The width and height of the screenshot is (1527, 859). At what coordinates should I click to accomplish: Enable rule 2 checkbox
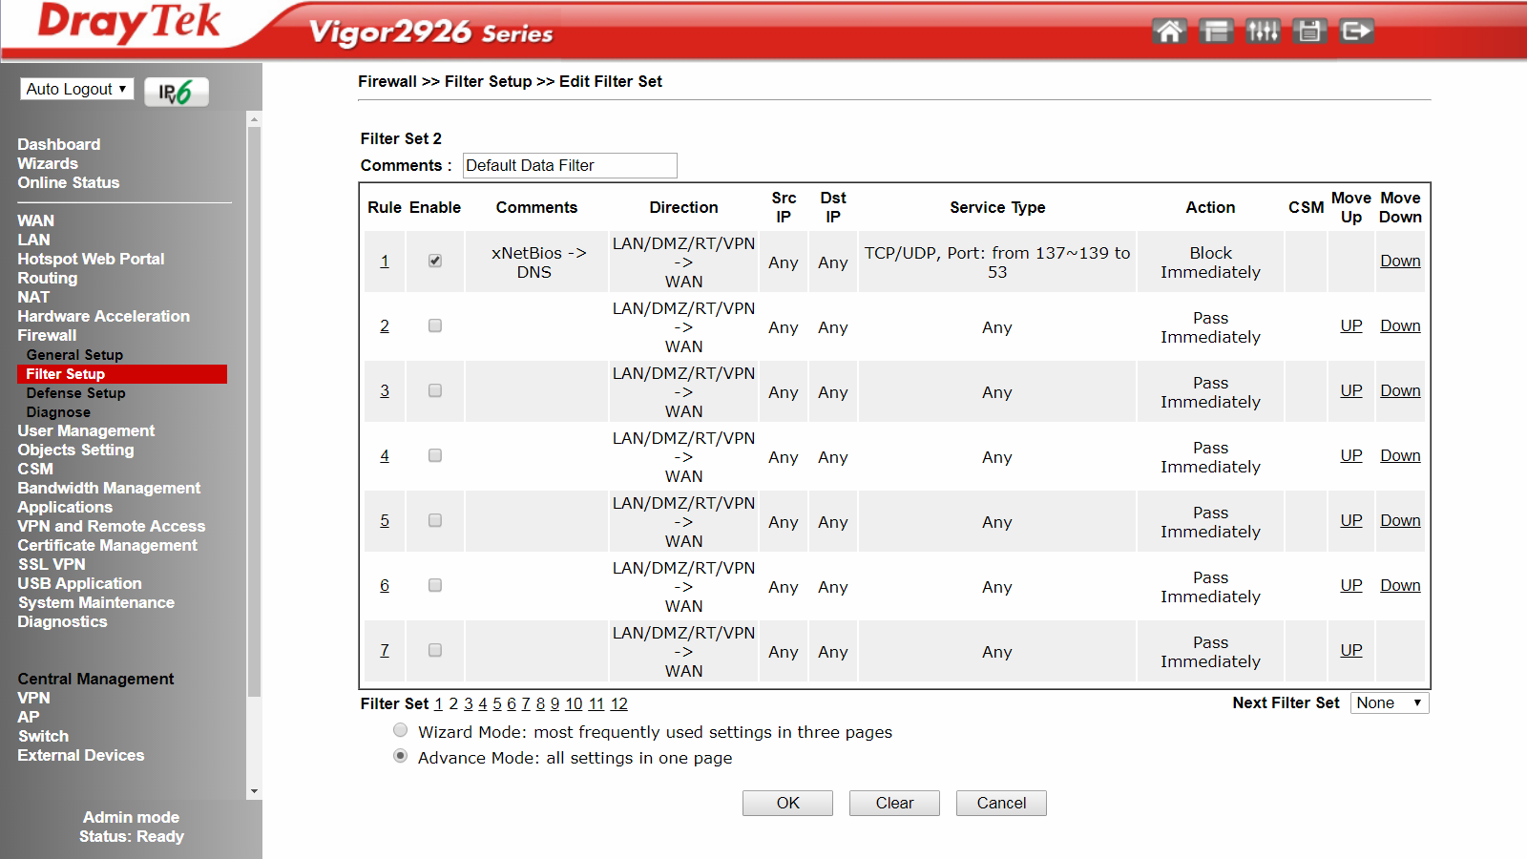coord(435,325)
